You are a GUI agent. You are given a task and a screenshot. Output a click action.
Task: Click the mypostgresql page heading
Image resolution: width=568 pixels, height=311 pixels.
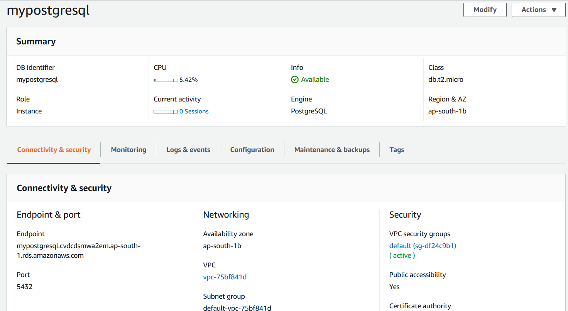click(48, 10)
